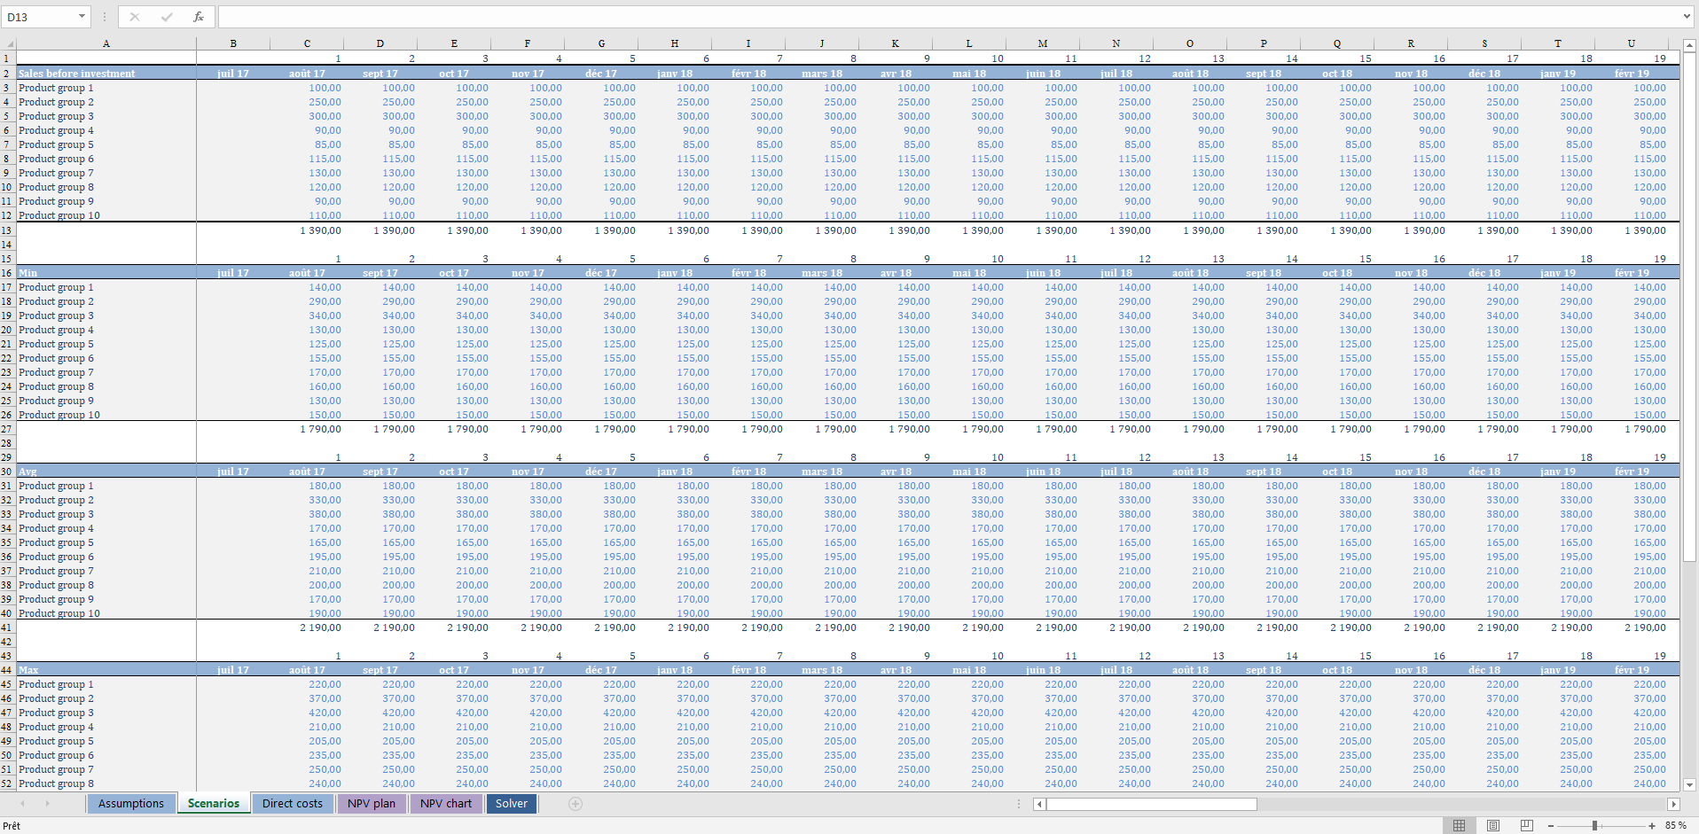The height and width of the screenshot is (834, 1699).
Task: Click the Select All corner triangle
Action: click(x=9, y=43)
